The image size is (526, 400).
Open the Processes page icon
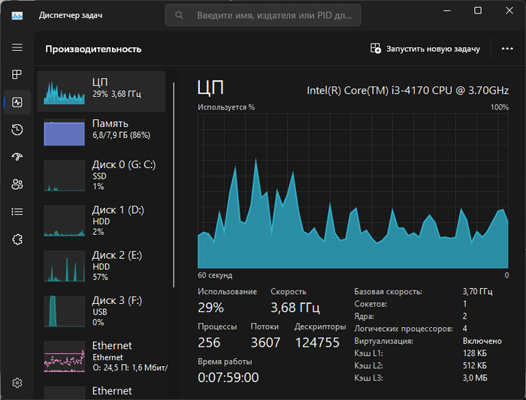point(17,74)
